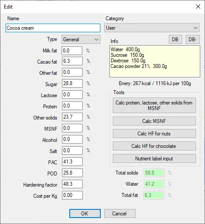Screen dimensions: 205x224
Task: Click the Protein input field
Action: point(72,106)
